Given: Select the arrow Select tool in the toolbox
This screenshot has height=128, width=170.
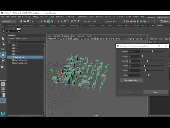Looking at the screenshot, I should point(3,38).
